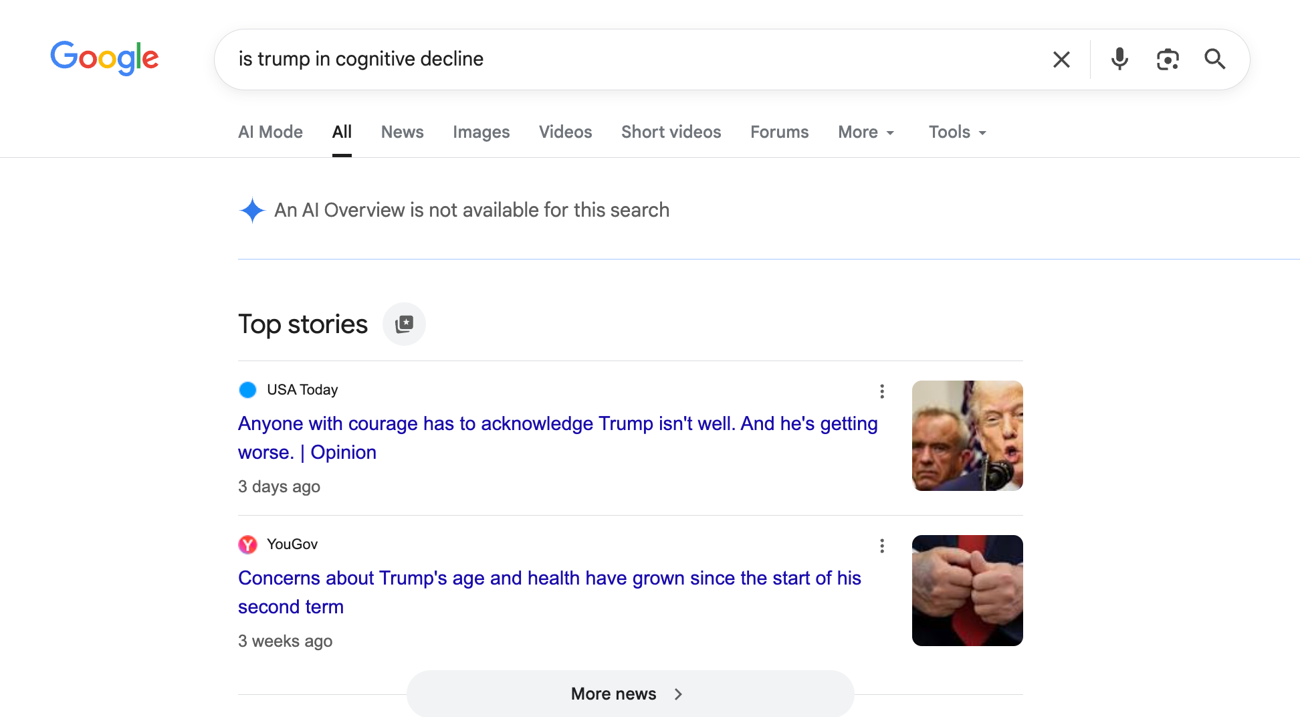The height and width of the screenshot is (717, 1300).
Task: Open the AI Mode tab
Action: click(x=270, y=132)
